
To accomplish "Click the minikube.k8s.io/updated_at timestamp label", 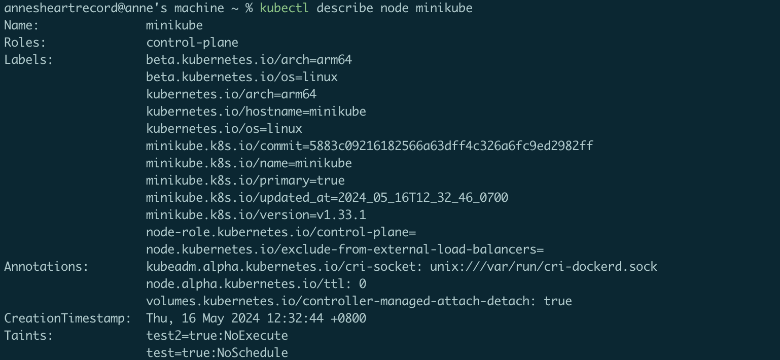I will tap(327, 198).
